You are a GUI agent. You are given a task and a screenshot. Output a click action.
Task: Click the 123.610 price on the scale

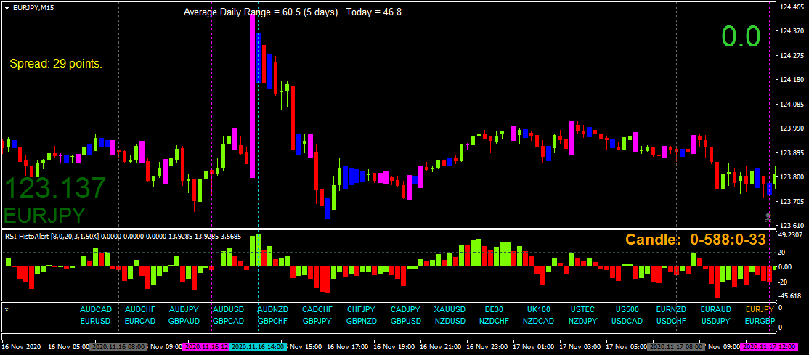point(793,226)
